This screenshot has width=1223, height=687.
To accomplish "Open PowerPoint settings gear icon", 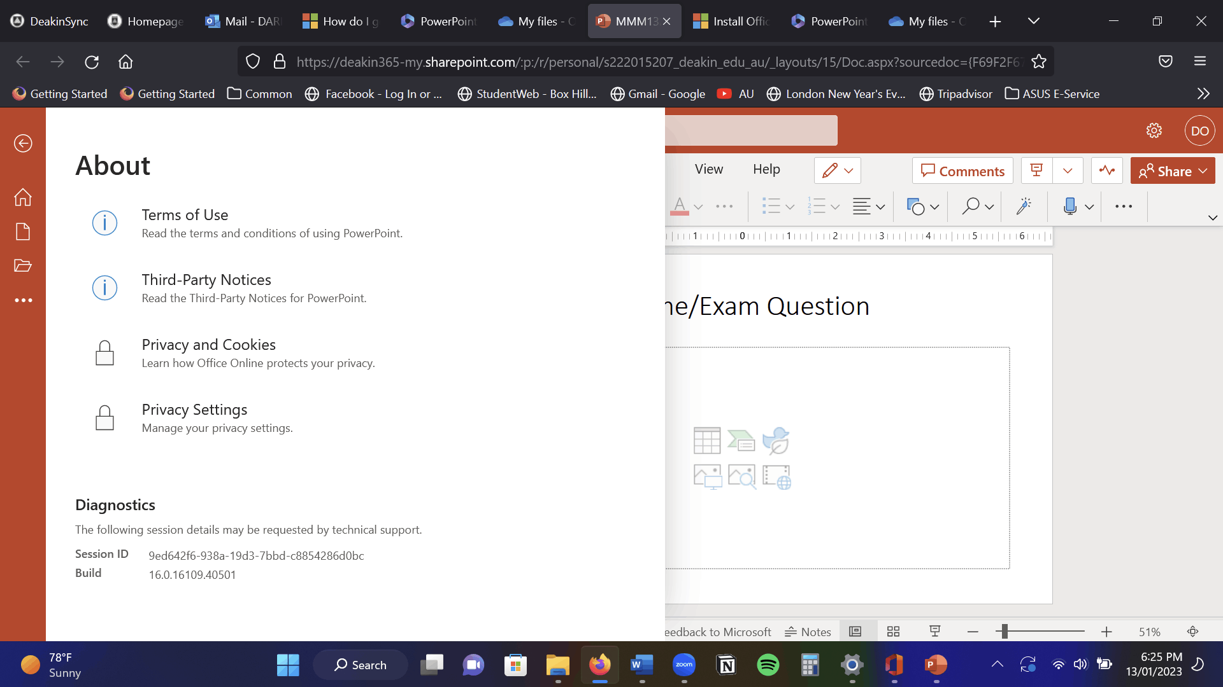I will (1154, 130).
